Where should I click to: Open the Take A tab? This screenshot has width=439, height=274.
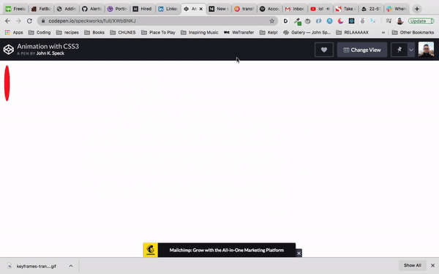click(345, 9)
